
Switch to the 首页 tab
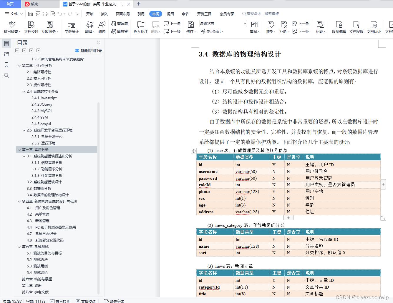point(10,4)
